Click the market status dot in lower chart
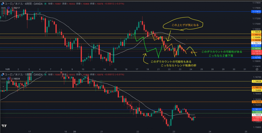This screenshot has width=262, height=133. tap(46, 75)
